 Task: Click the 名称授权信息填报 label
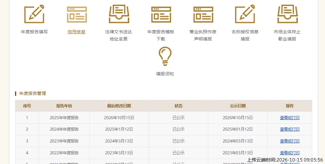[245, 35]
